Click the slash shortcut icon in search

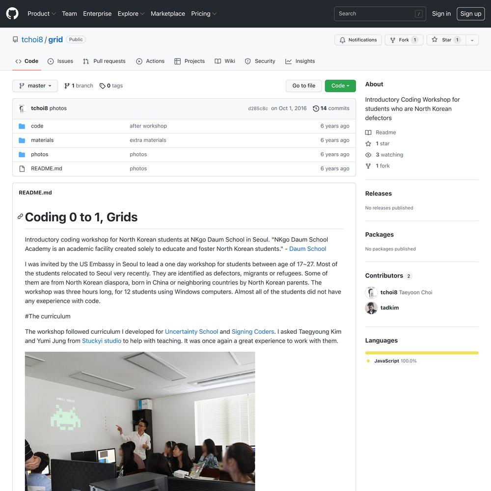click(x=419, y=14)
